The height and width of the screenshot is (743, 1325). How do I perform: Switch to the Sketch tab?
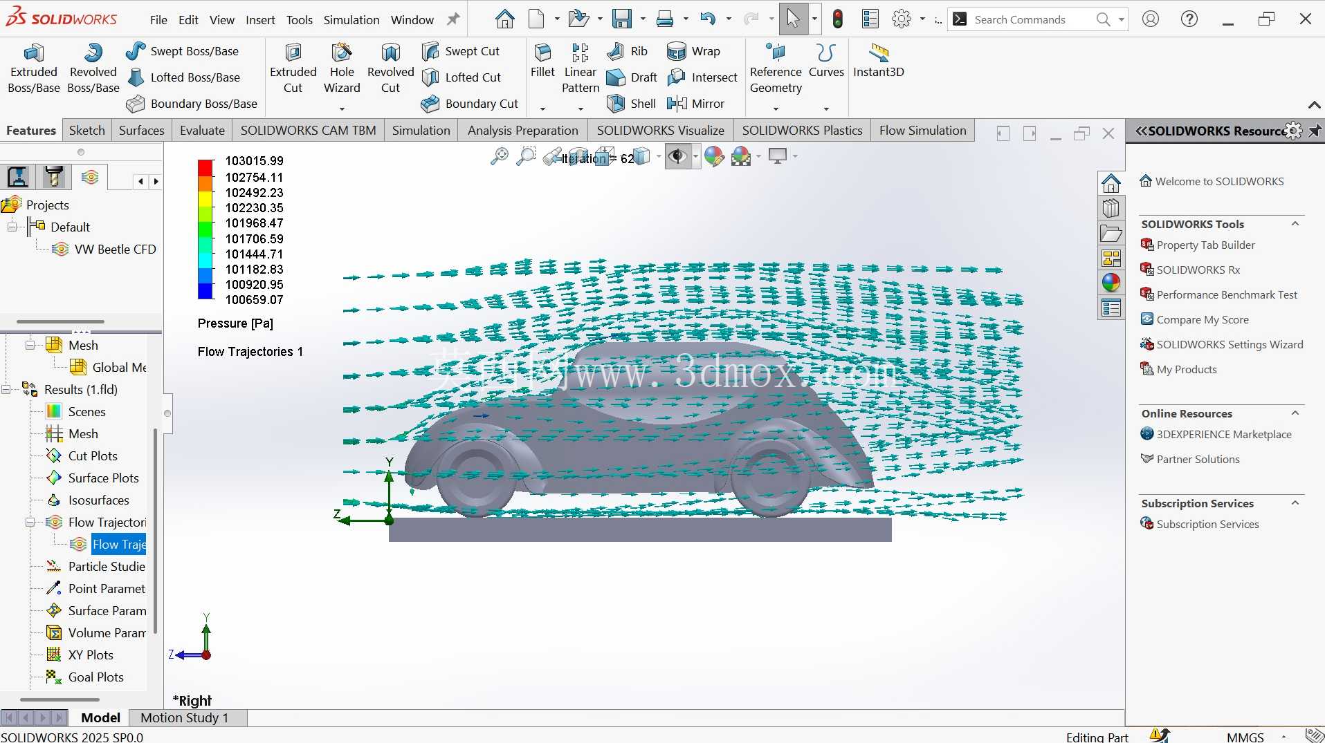[87, 131]
